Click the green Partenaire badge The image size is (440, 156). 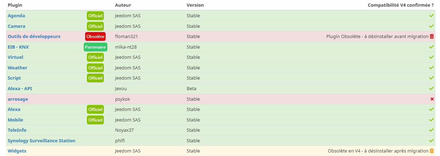pos(95,47)
